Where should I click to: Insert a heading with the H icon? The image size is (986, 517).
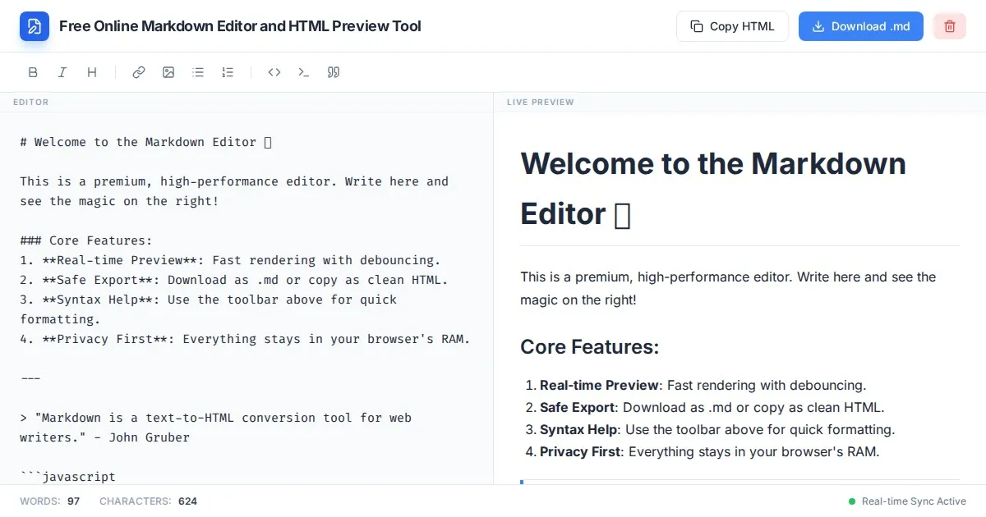92,72
